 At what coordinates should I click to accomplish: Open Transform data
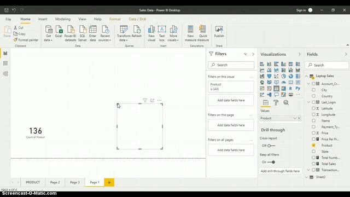click(x=124, y=33)
